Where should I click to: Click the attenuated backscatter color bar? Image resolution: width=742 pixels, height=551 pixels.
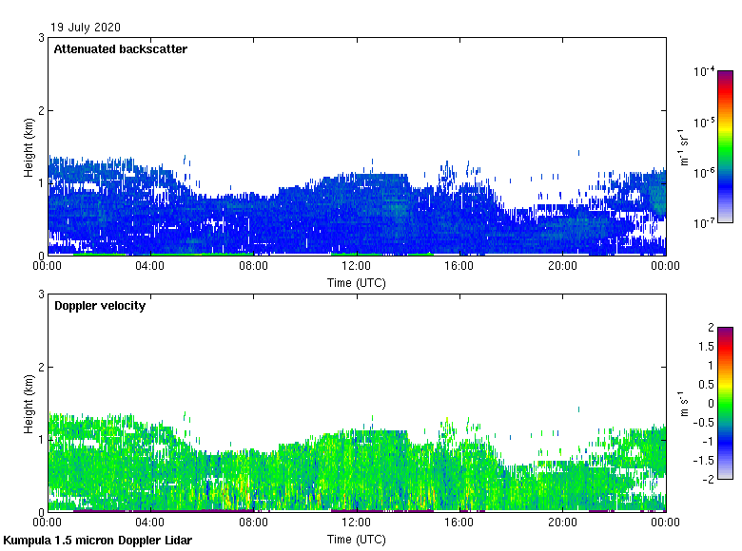tap(725, 146)
